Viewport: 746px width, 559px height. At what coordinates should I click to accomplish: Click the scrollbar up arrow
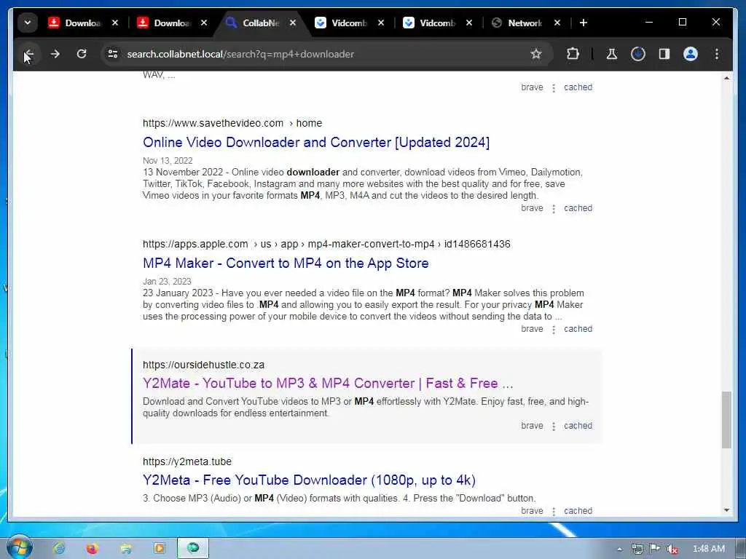tap(726, 78)
